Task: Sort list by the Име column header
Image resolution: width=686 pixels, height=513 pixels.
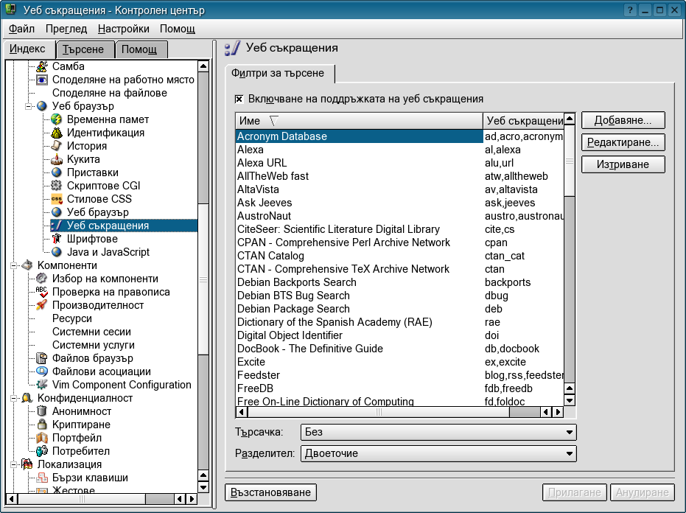Action: tap(359, 120)
